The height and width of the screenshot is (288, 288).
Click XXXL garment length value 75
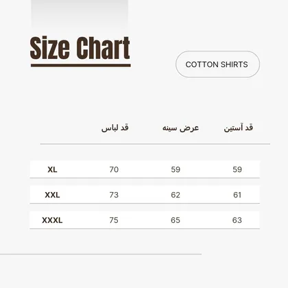[114, 220]
